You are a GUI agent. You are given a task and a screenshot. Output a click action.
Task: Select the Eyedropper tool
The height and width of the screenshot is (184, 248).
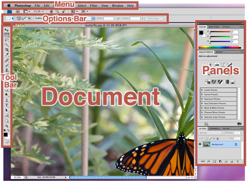(x=6, y=55)
